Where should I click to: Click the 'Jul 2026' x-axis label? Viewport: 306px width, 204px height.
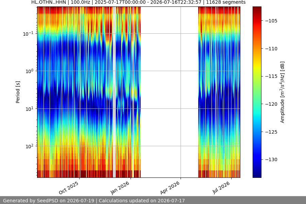221,188
